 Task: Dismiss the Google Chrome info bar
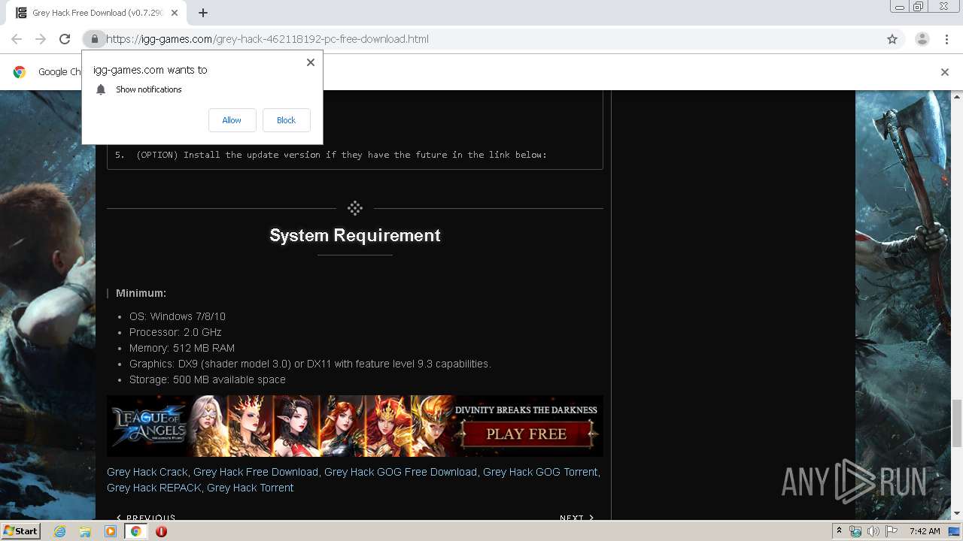945,72
